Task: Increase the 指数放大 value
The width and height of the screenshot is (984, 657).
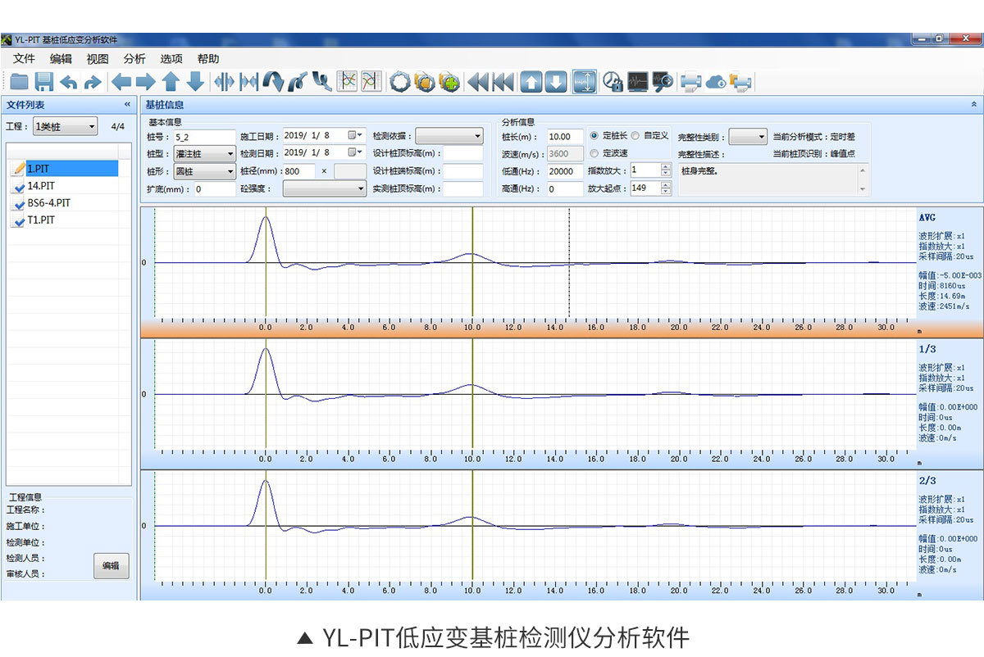Action: pyautogui.click(x=666, y=166)
